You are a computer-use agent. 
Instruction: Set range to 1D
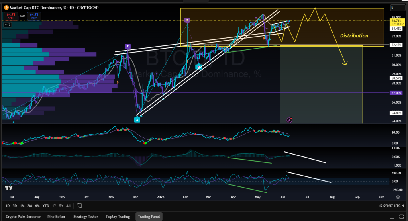[x=8, y=205]
